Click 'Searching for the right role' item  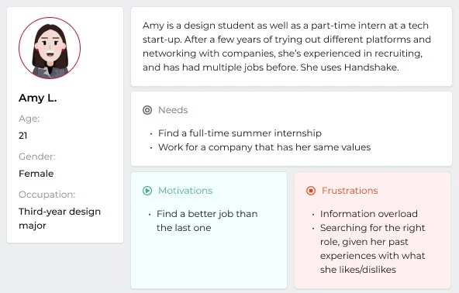click(372, 249)
